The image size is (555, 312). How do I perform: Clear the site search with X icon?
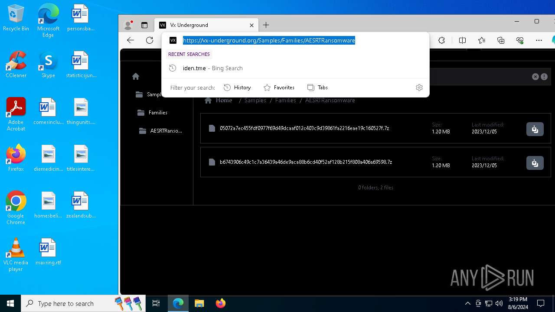click(535, 77)
